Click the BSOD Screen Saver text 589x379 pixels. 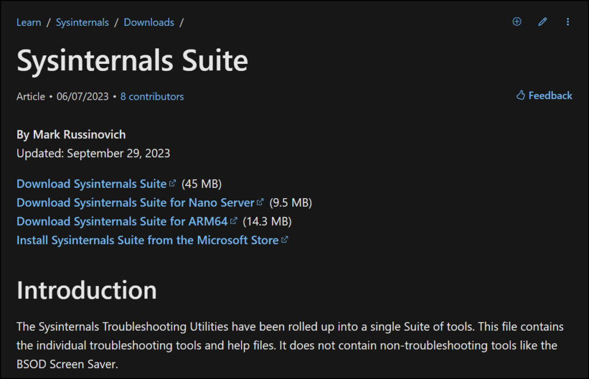[67, 365]
